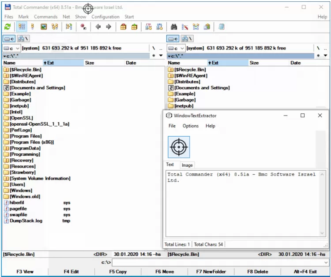Toggle the left panel drive C button
This screenshot has width=331, height=277.
(x=10, y=39)
